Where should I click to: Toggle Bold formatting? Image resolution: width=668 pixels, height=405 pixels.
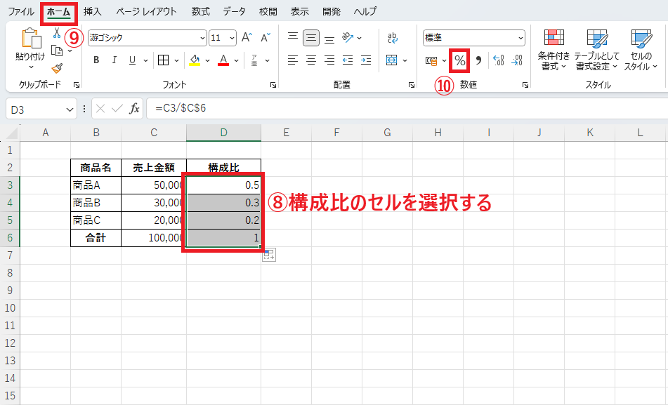point(96,60)
